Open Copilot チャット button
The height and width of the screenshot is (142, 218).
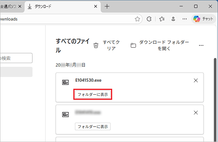(x=203, y=19)
